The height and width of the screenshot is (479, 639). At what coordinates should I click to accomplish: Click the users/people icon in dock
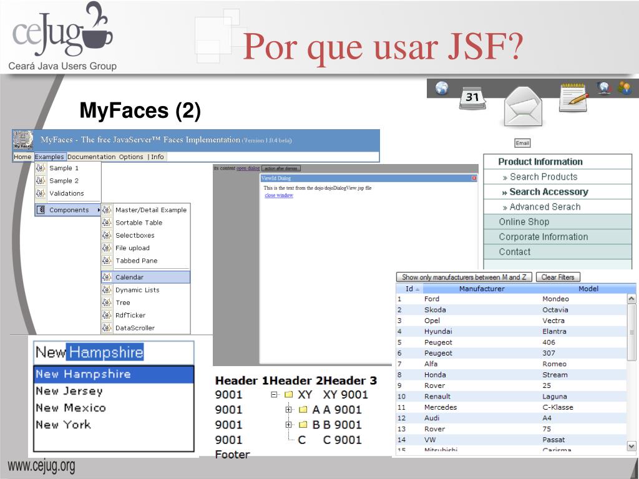[624, 88]
